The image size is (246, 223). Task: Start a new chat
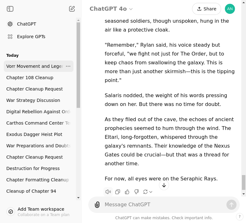(x=72, y=9)
